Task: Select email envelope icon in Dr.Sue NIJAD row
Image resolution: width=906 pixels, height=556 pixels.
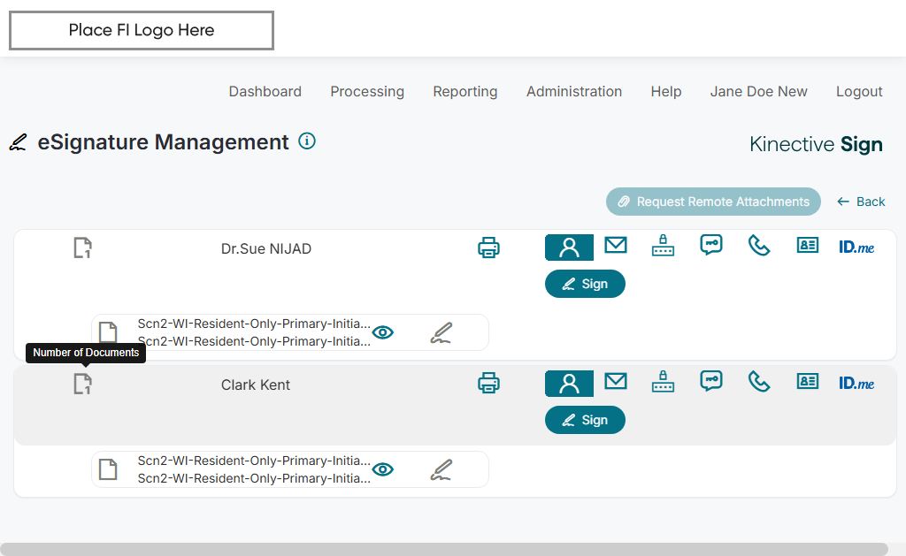Action: pos(616,246)
